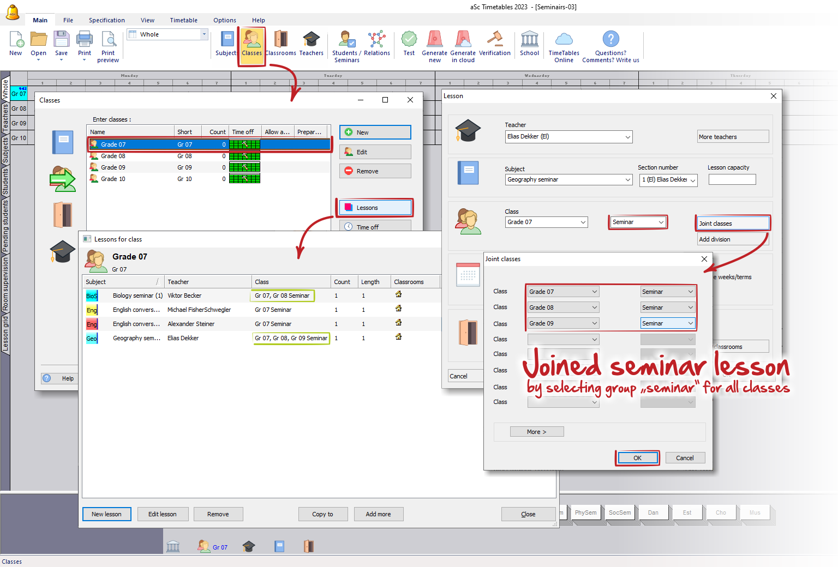Click the green arrow students icon in Classes dialog

[63, 179]
